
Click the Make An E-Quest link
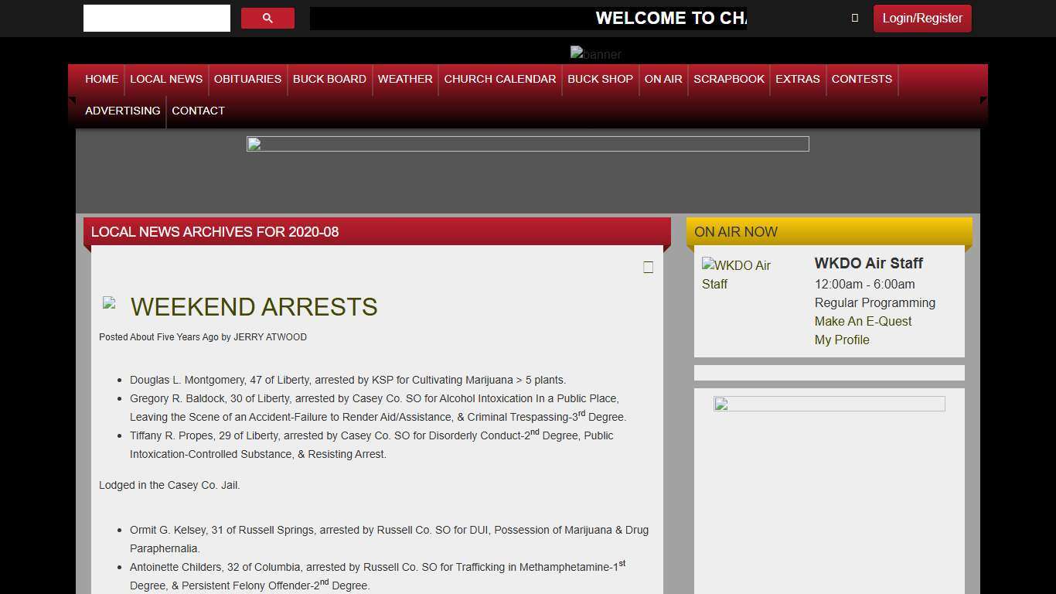click(x=863, y=321)
